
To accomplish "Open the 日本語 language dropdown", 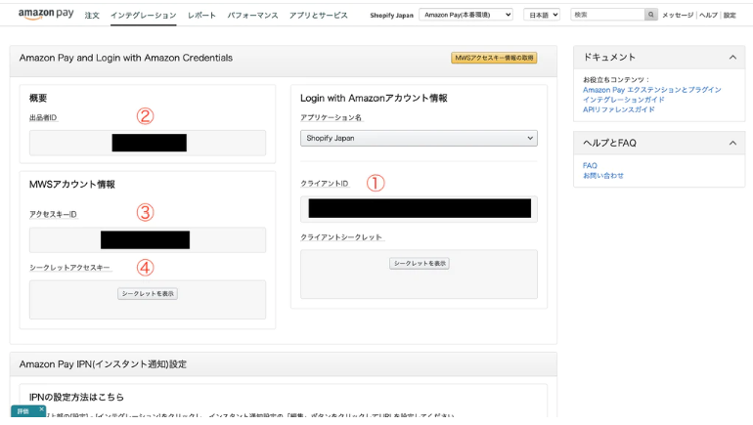I will pyautogui.click(x=542, y=15).
